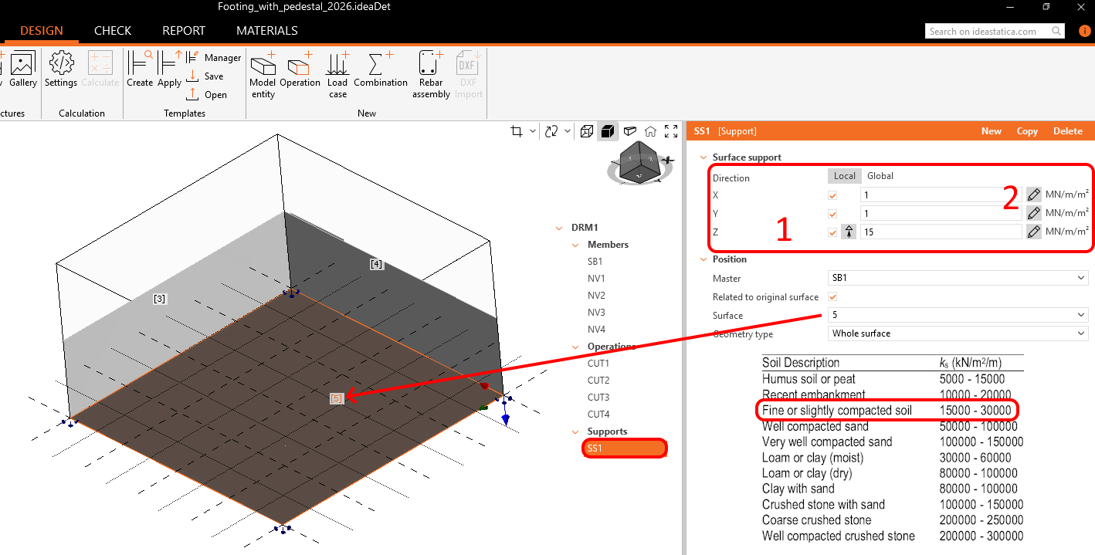Switch direction to Global
Viewport: 1095px width, 555px height.
tap(880, 176)
